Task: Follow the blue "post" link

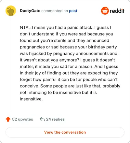Action: pos(73,11)
